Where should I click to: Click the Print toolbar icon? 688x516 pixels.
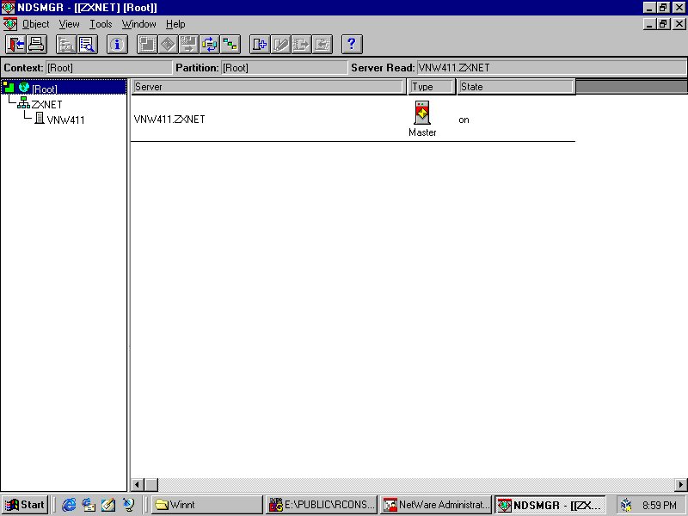coord(36,45)
